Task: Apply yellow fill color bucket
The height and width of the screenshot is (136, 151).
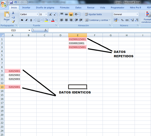Action: click(46, 20)
